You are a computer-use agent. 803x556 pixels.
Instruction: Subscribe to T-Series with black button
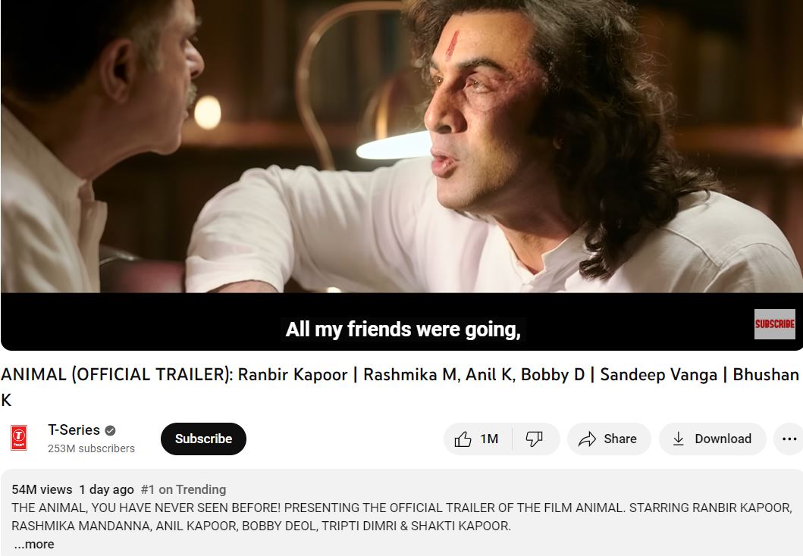point(203,439)
